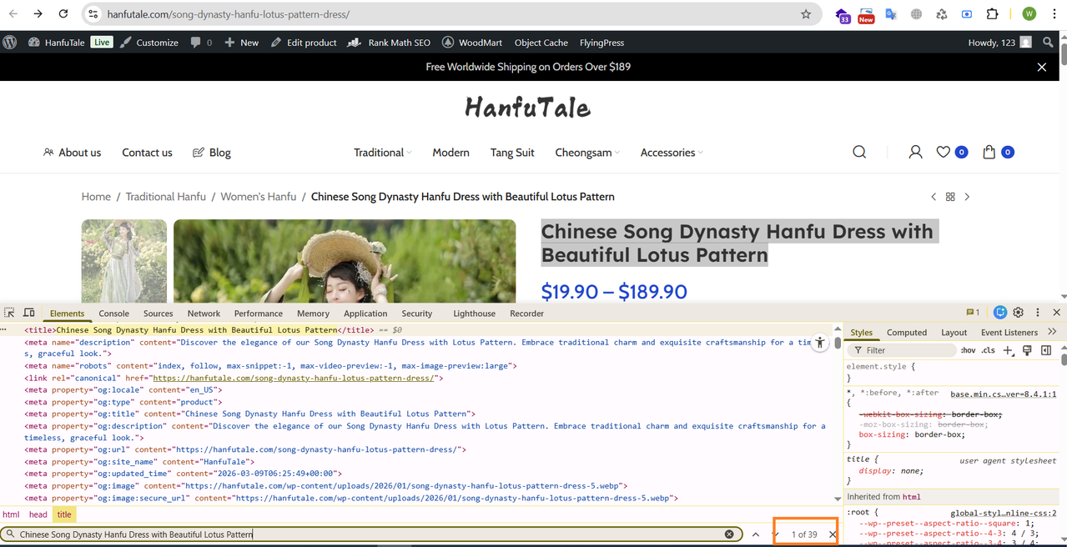The height and width of the screenshot is (547, 1067).
Task: Switch to the Console tab
Action: (113, 314)
